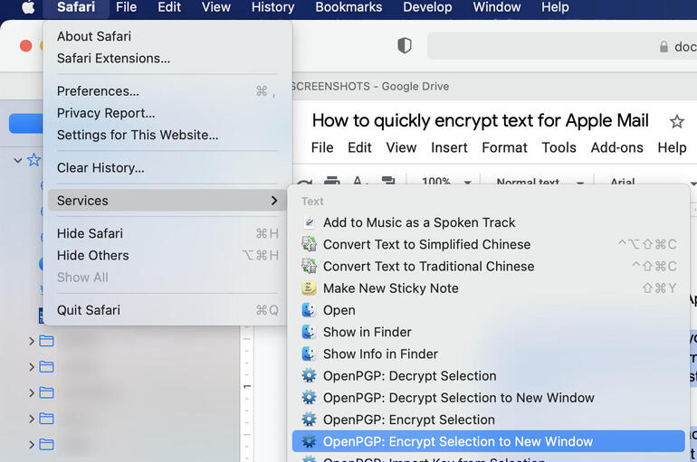The image size is (697, 462).
Task: Expand the first collapsed folder in sidebar
Action: (x=32, y=341)
